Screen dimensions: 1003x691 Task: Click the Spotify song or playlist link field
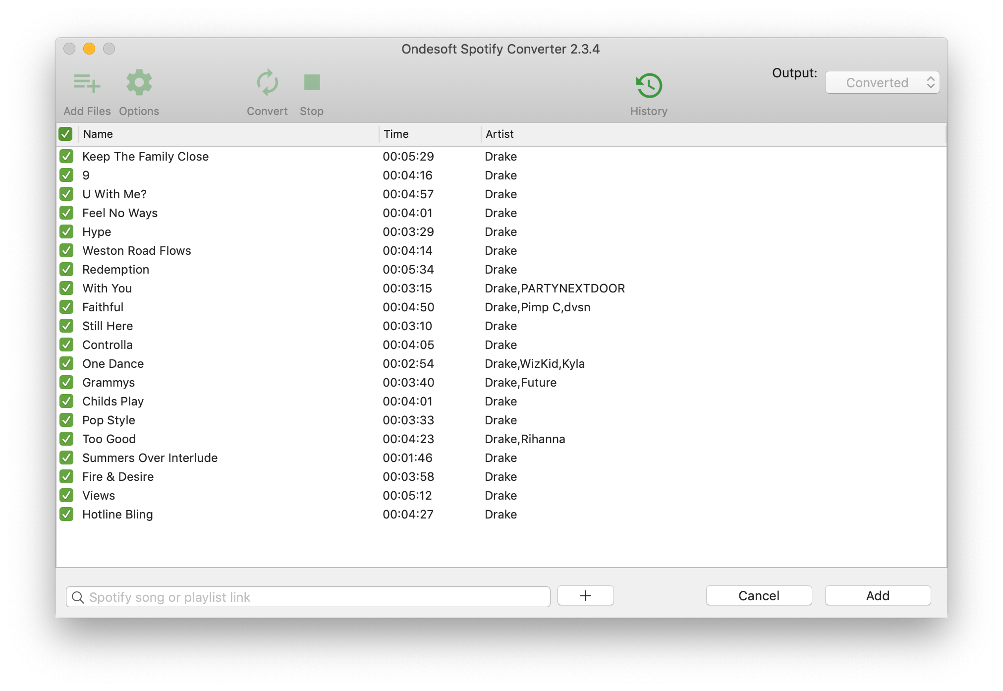point(308,597)
